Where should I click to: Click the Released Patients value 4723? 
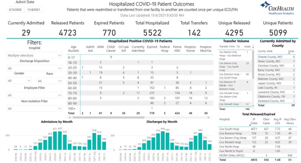68,33
